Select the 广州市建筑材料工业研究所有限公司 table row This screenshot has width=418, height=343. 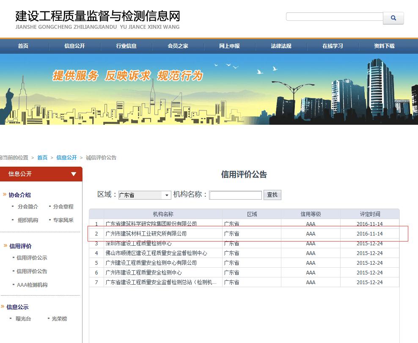point(146,233)
